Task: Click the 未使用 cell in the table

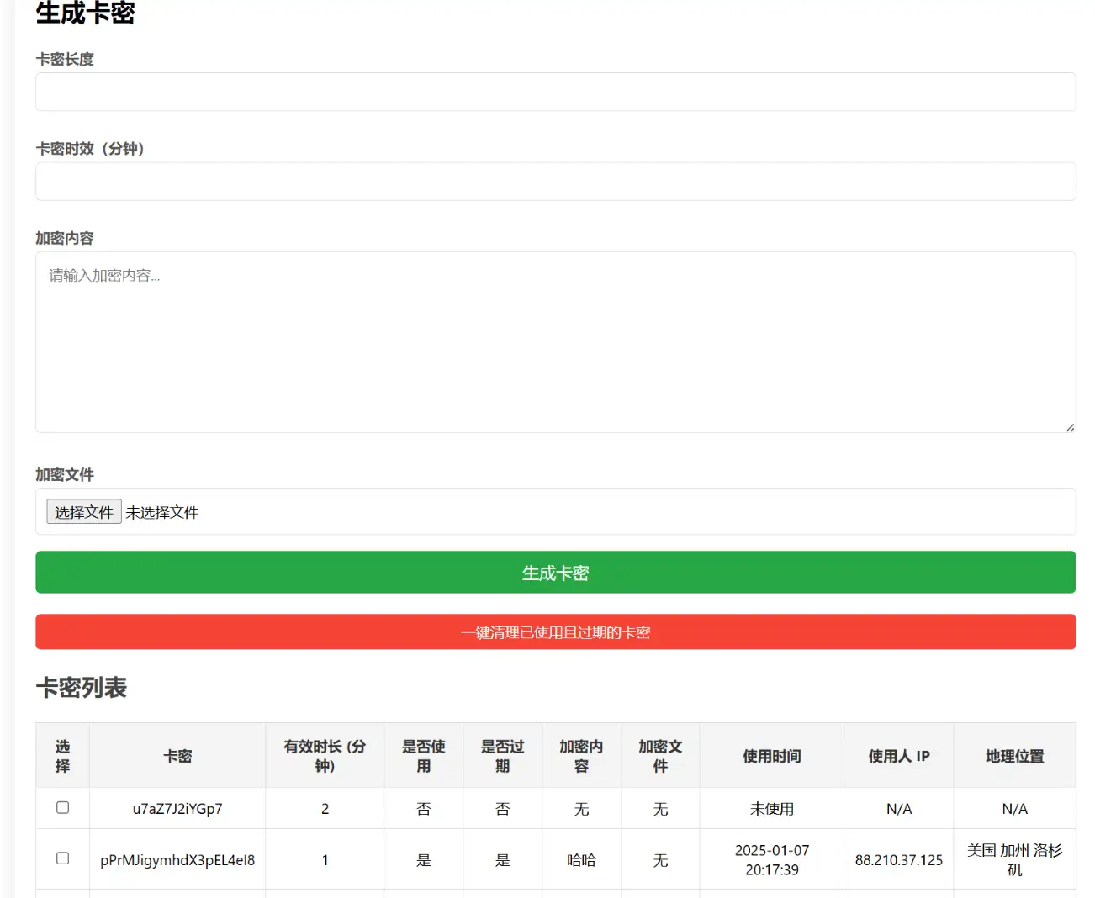Action: coord(771,808)
